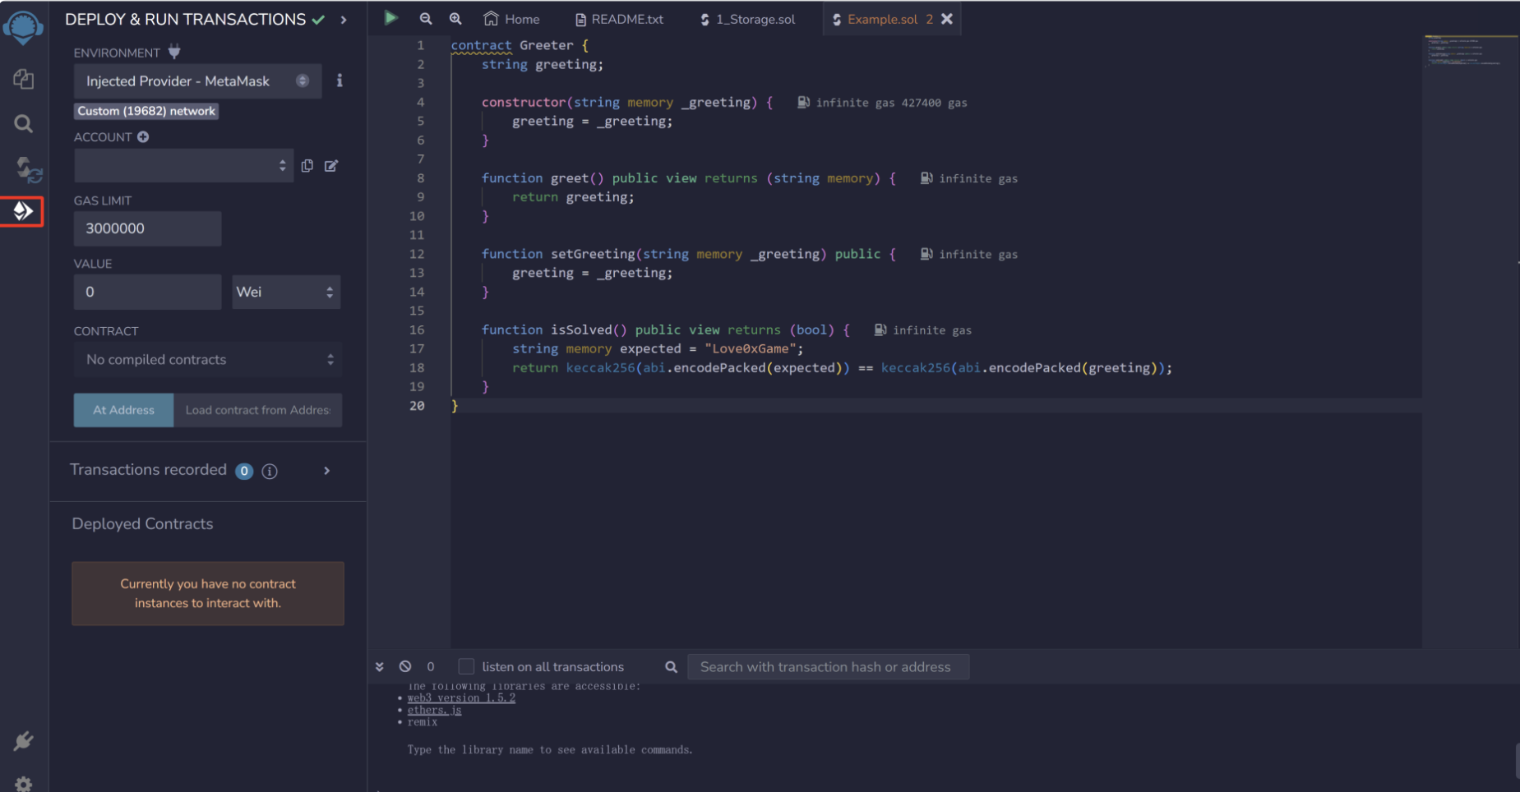Image resolution: width=1520 pixels, height=792 pixels.
Task: Click the terminal search magnifier icon
Action: (671, 667)
